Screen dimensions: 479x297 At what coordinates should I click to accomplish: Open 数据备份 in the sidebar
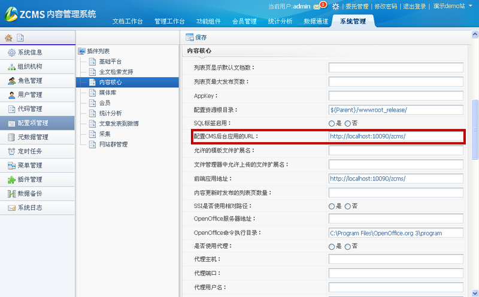(x=29, y=194)
